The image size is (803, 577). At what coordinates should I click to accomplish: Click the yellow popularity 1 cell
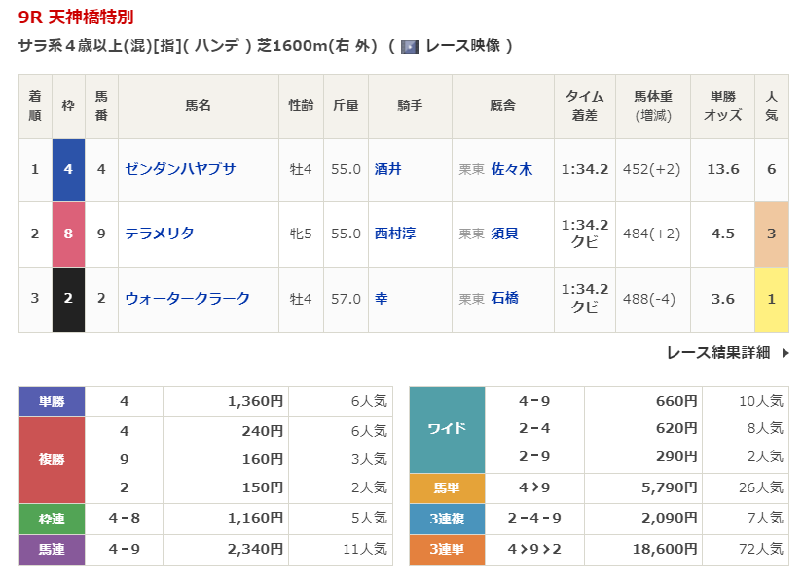(x=771, y=299)
